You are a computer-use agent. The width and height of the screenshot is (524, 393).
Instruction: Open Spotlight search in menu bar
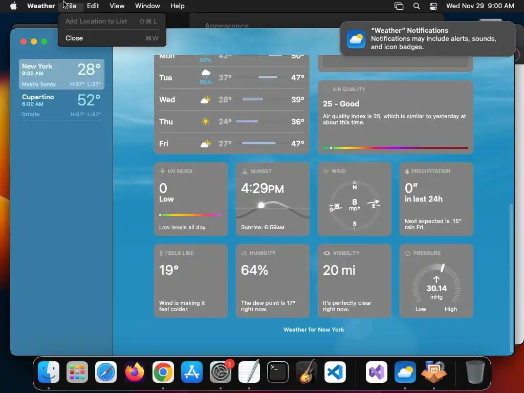(x=417, y=6)
